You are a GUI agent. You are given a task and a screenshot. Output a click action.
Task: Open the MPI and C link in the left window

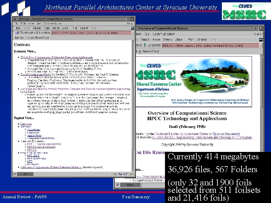click(x=33, y=156)
